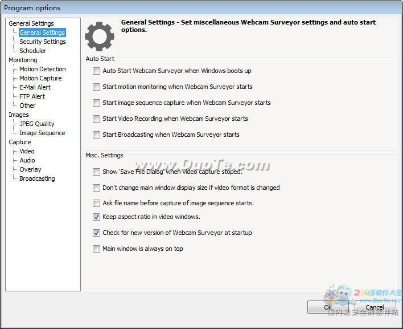The width and height of the screenshot is (403, 329).
Task: Enable Start Video Recording when Webcam Surveyor starts
Action: (x=96, y=119)
